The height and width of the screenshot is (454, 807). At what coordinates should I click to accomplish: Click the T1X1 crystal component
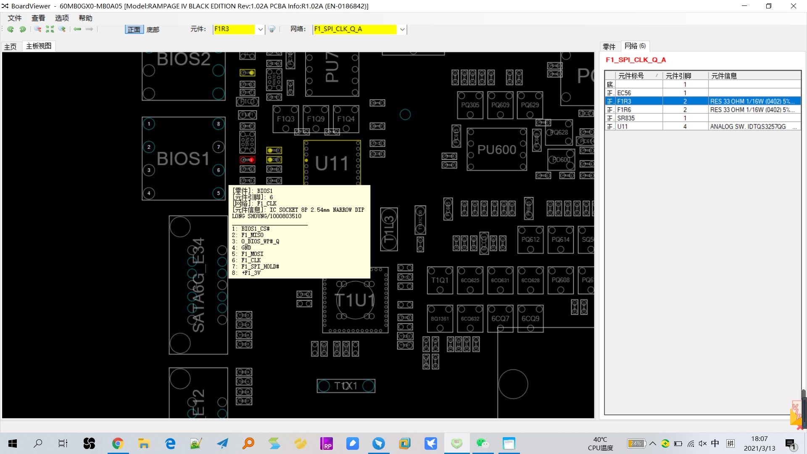point(346,385)
